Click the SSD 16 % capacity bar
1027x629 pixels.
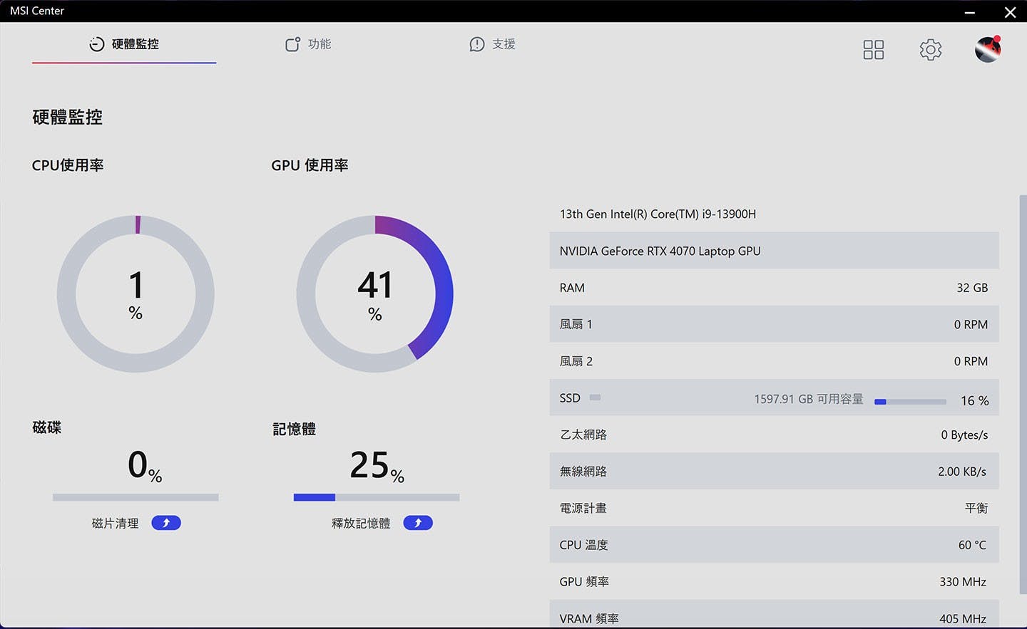click(910, 402)
